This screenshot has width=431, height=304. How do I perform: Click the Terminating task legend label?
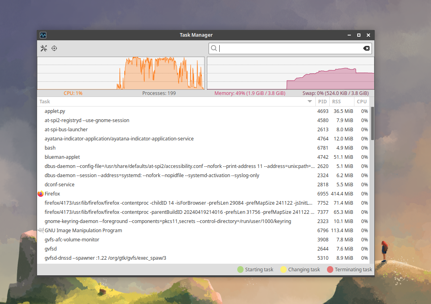(353, 270)
